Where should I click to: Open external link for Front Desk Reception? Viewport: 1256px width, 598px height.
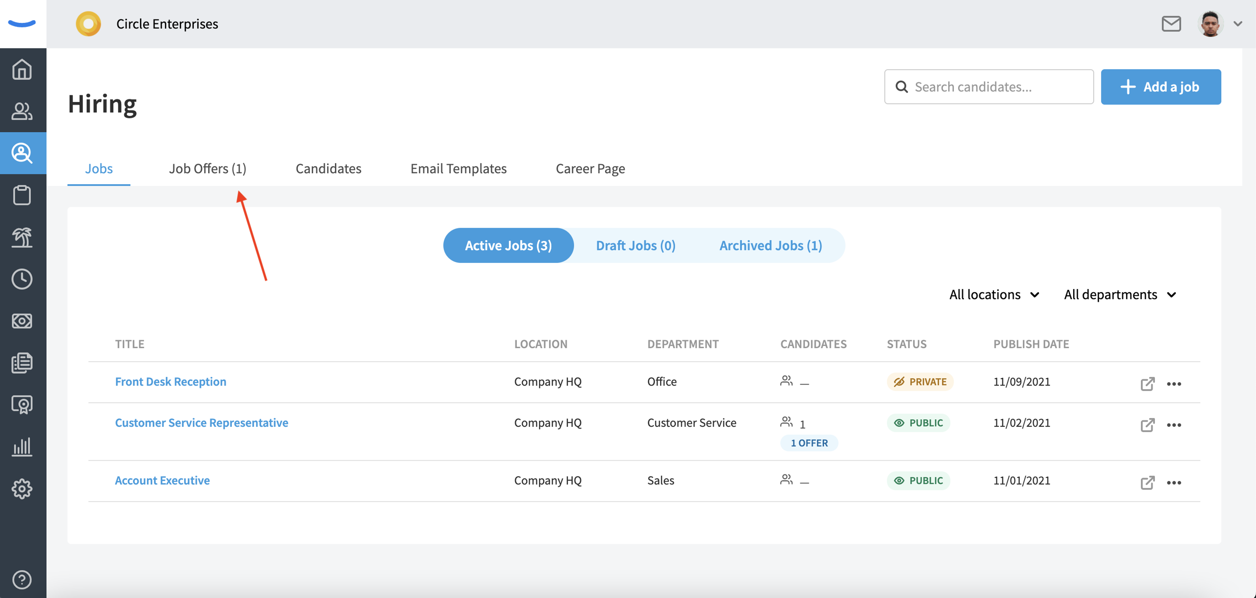click(1147, 383)
